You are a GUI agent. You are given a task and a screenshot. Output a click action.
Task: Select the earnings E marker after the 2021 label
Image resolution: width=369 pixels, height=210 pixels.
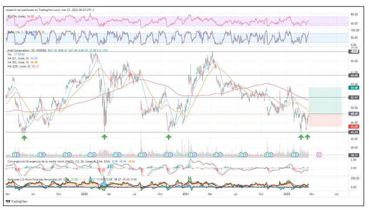pos(191,155)
